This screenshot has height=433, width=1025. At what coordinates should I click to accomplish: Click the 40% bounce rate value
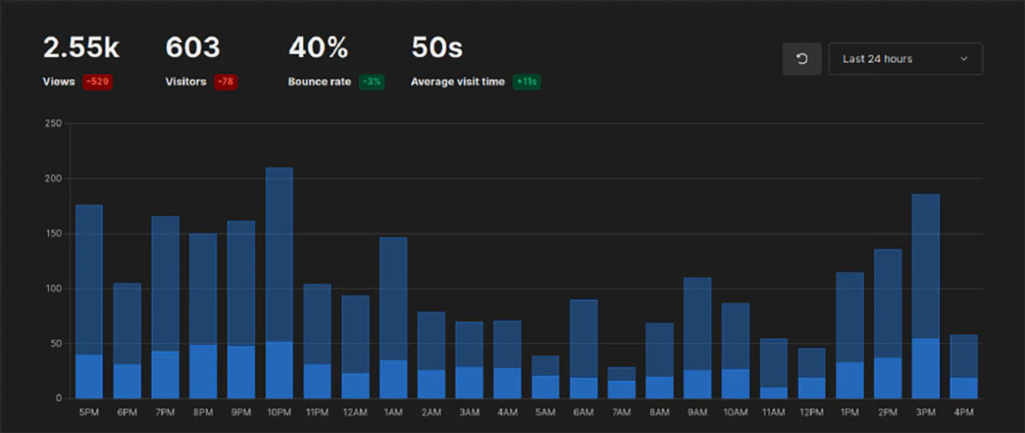coord(318,48)
